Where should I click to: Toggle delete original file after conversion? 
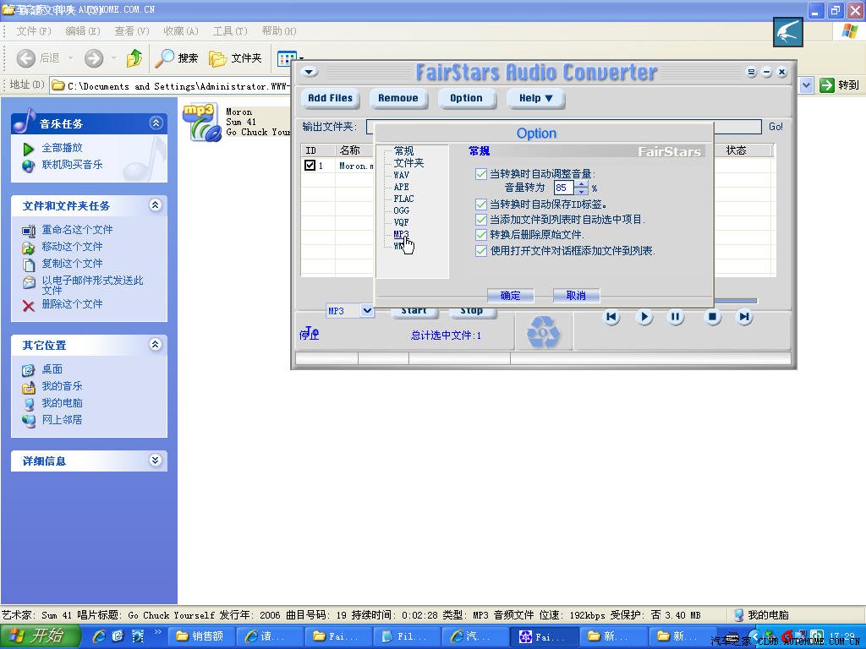point(481,235)
